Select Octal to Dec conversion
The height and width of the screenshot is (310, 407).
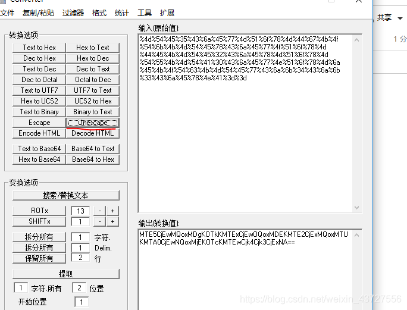(93, 80)
